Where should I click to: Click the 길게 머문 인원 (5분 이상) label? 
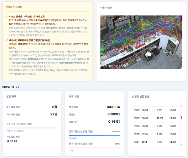click(81, 144)
